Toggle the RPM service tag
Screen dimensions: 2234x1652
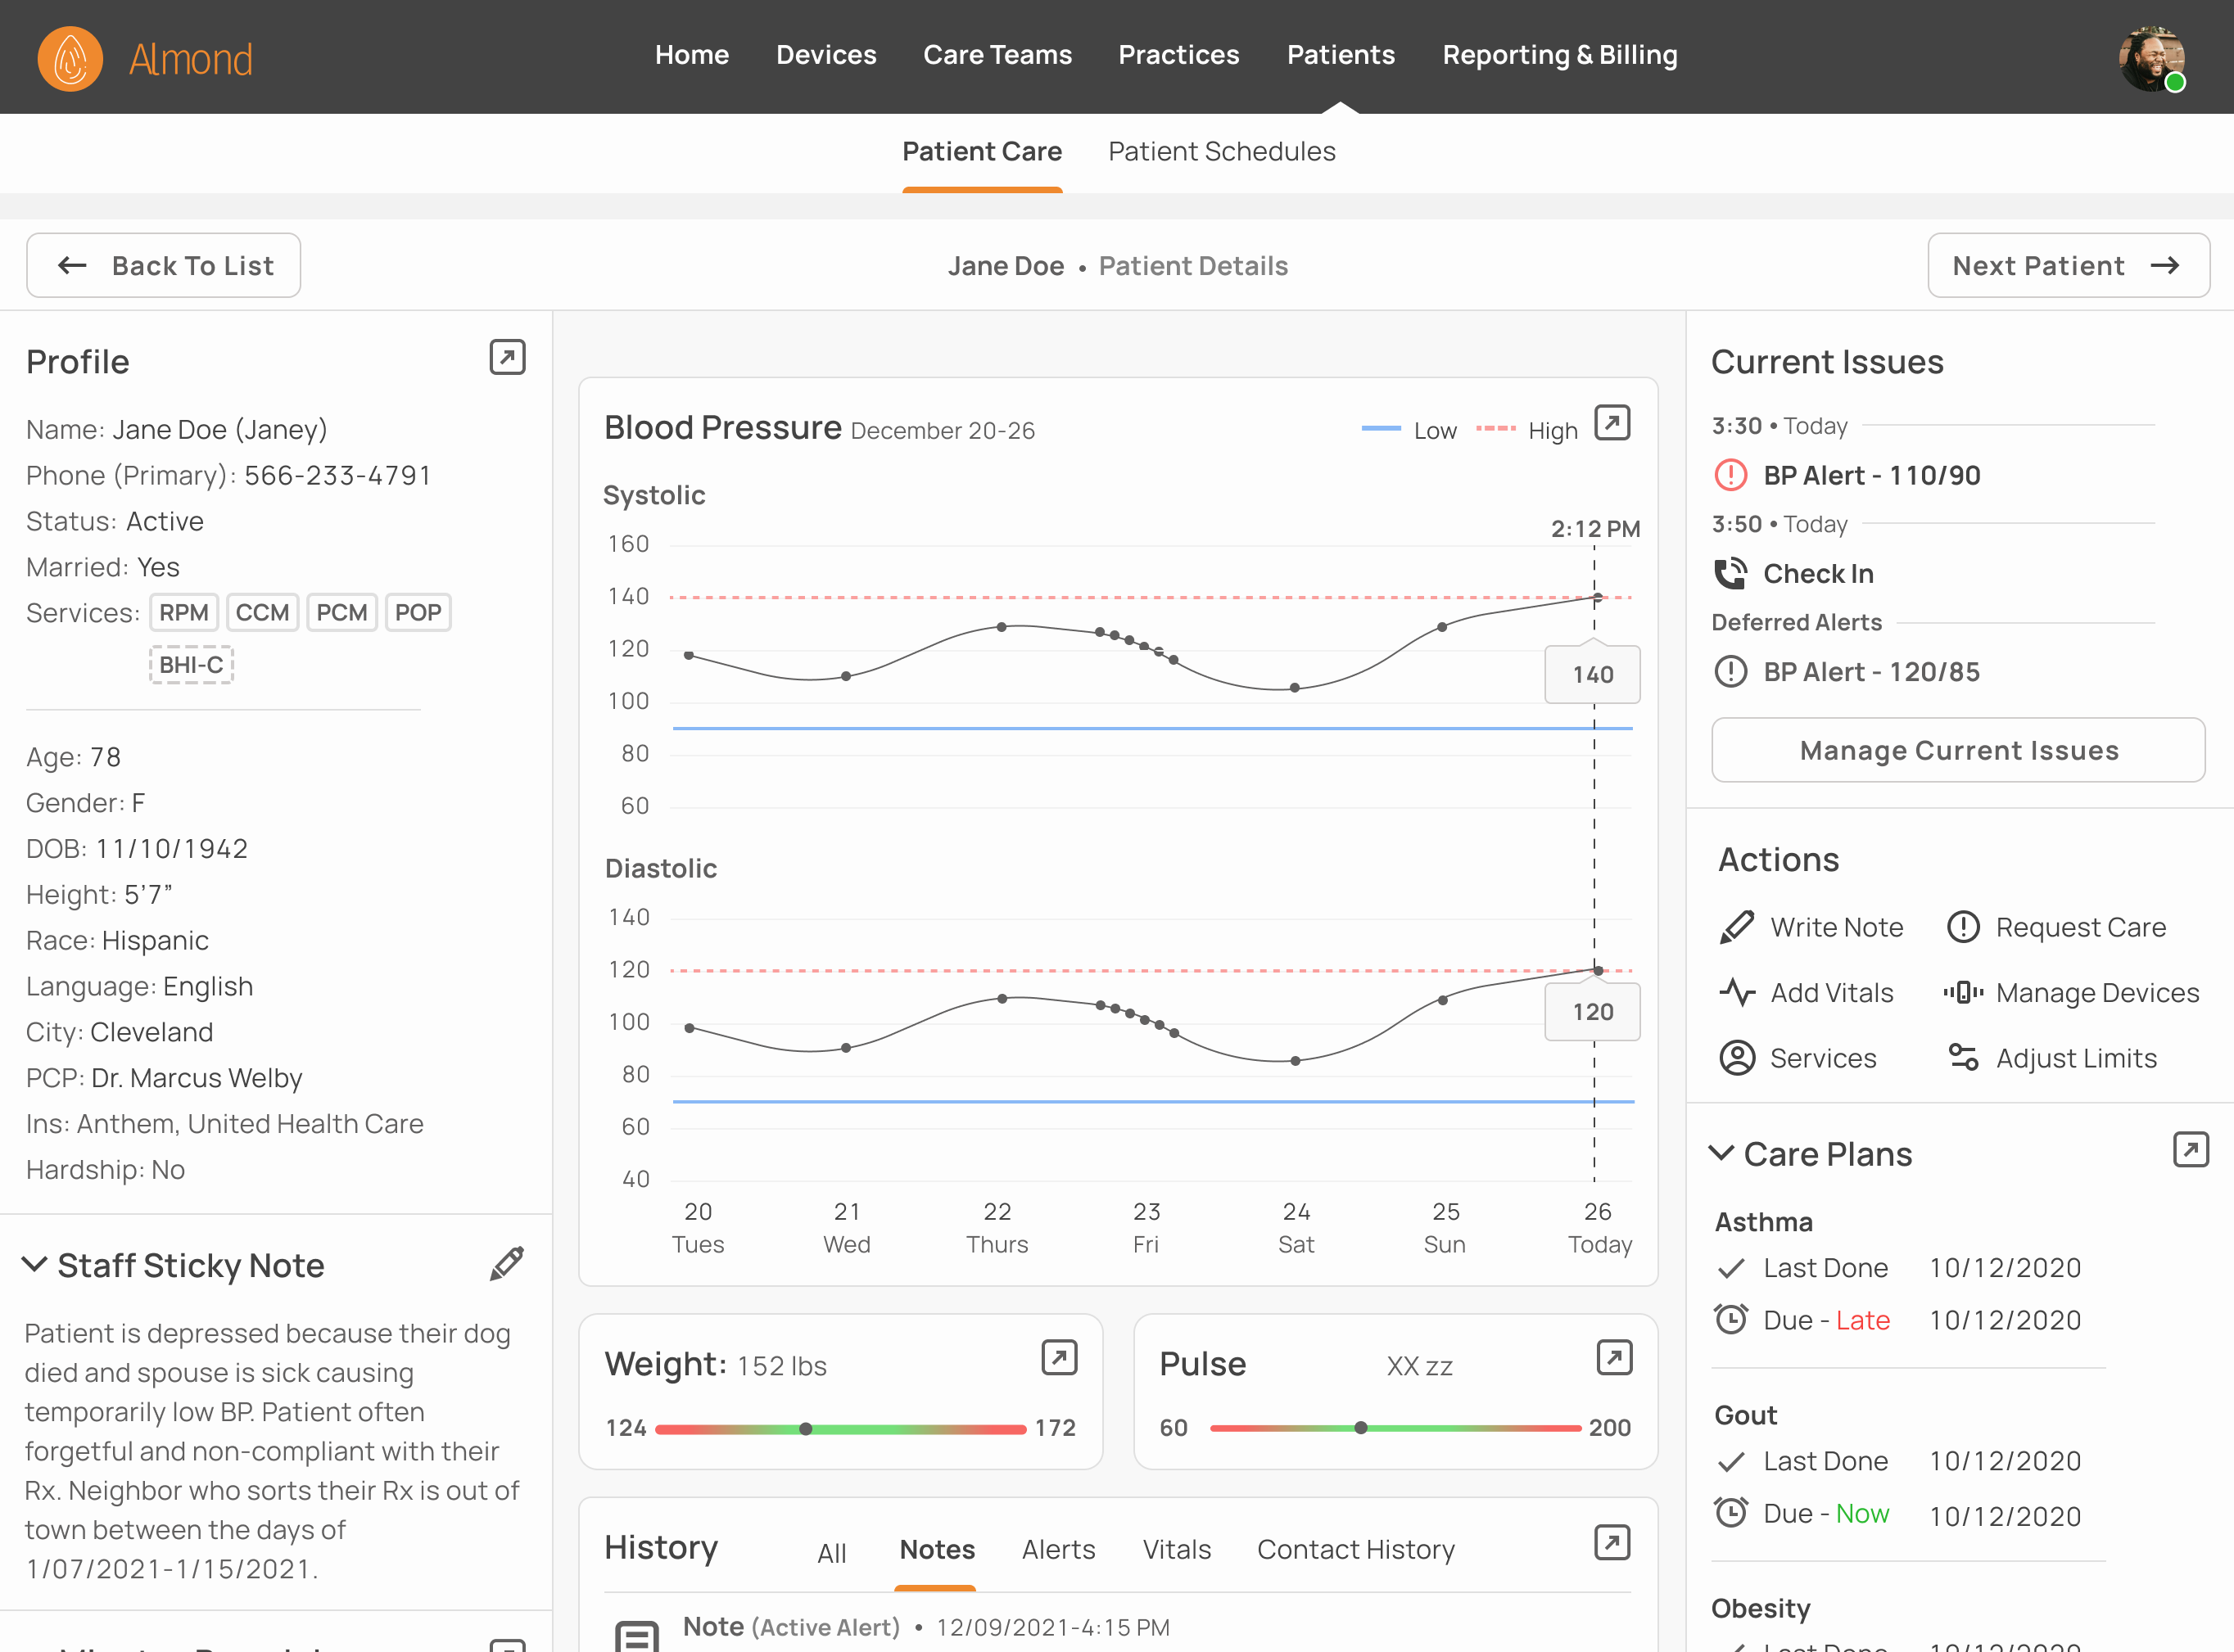pyautogui.click(x=184, y=613)
